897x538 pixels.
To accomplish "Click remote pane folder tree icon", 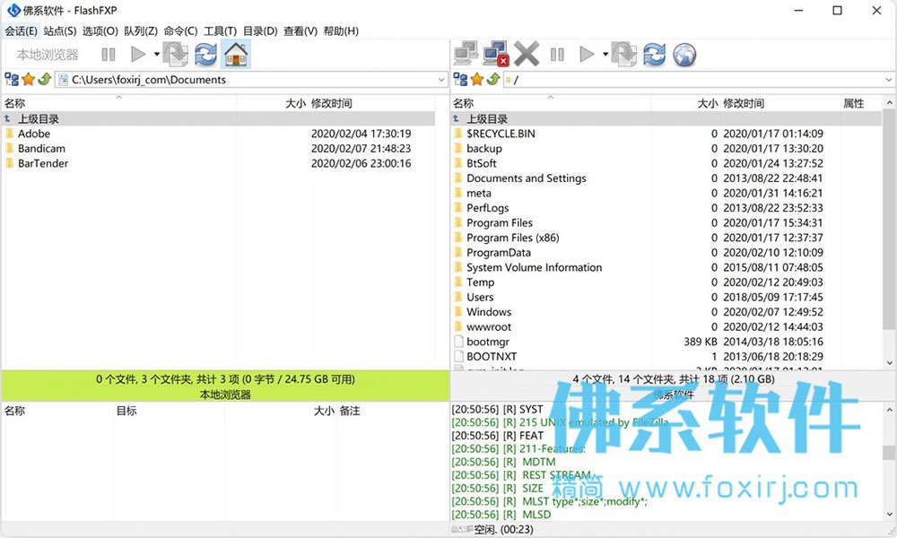I will (x=460, y=80).
